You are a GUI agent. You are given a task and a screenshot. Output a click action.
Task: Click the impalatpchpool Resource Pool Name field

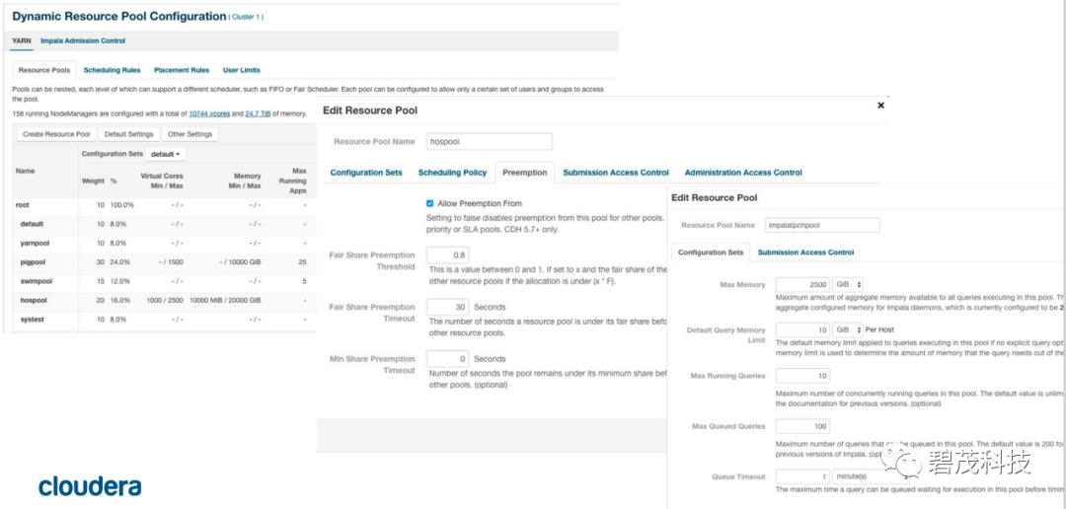[x=822, y=225]
